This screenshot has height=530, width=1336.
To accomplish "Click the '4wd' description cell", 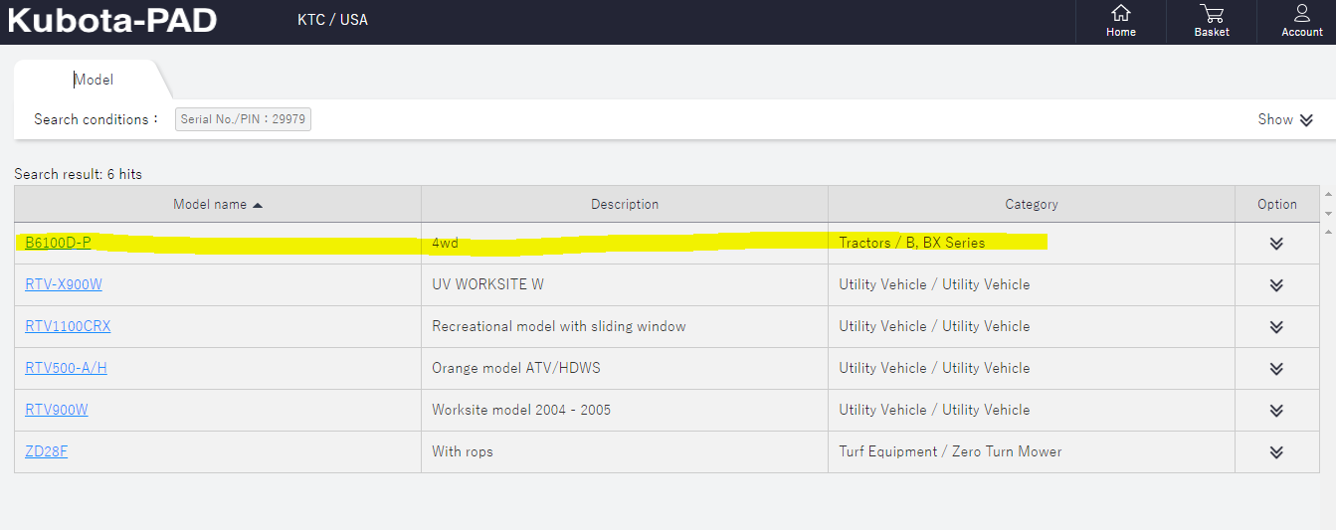I will (625, 243).
